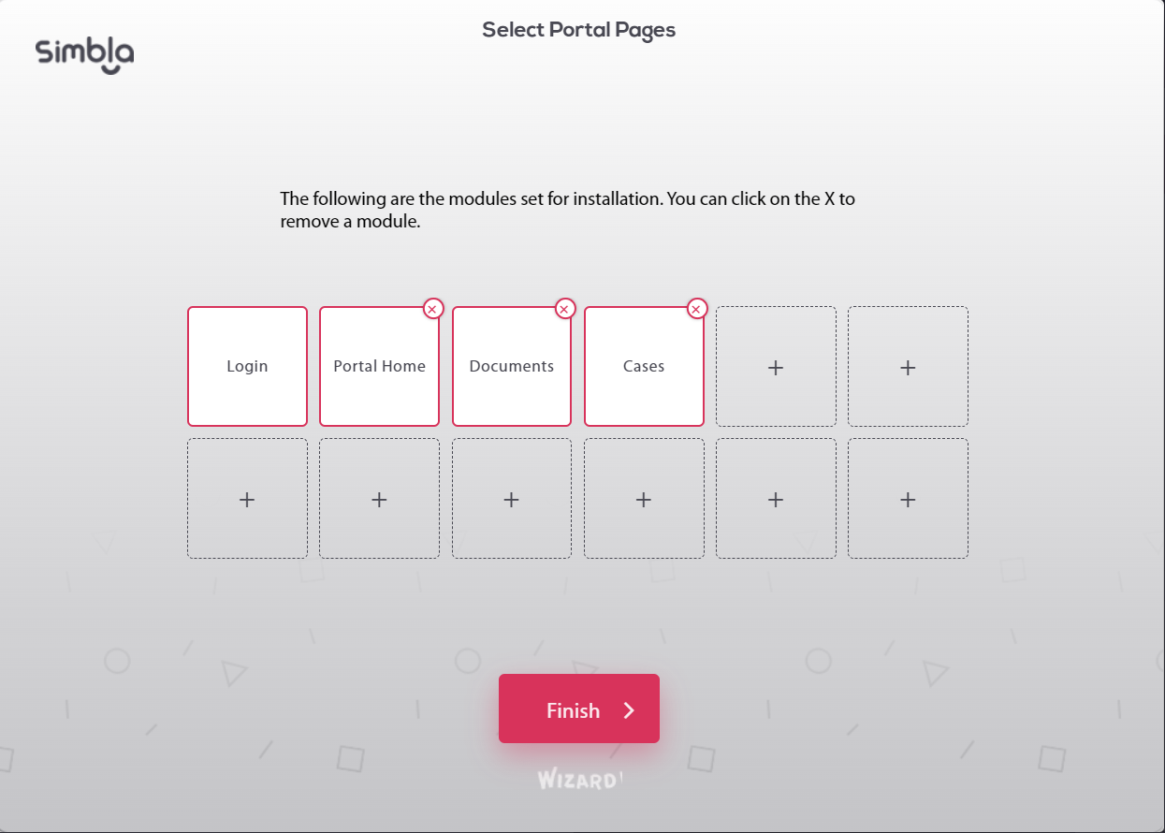
Task: Add module in plus slot beside Cases
Action: click(x=776, y=367)
